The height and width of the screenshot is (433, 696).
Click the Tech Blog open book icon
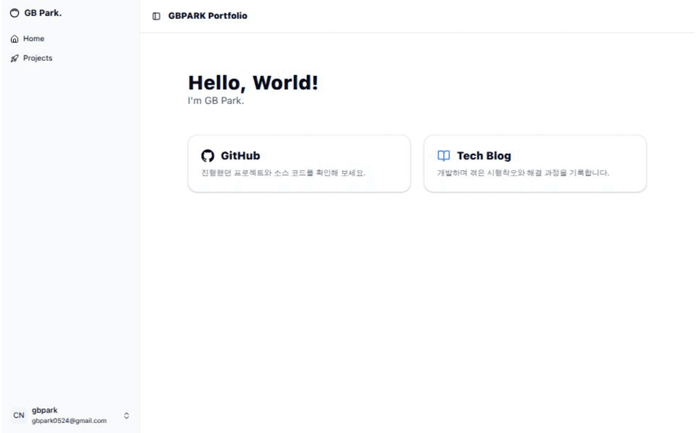tap(444, 156)
